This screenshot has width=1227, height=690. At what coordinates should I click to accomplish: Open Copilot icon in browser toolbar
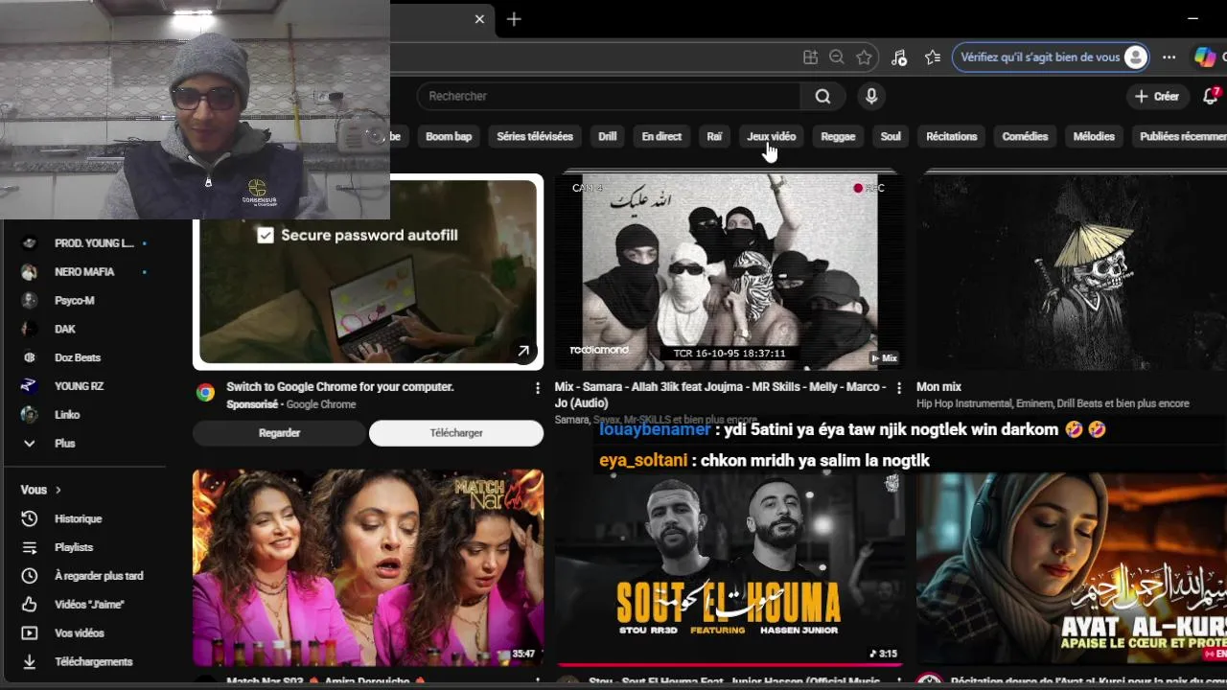1205,57
